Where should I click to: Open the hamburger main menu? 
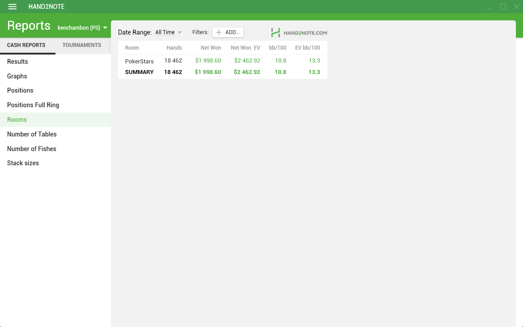point(12,7)
